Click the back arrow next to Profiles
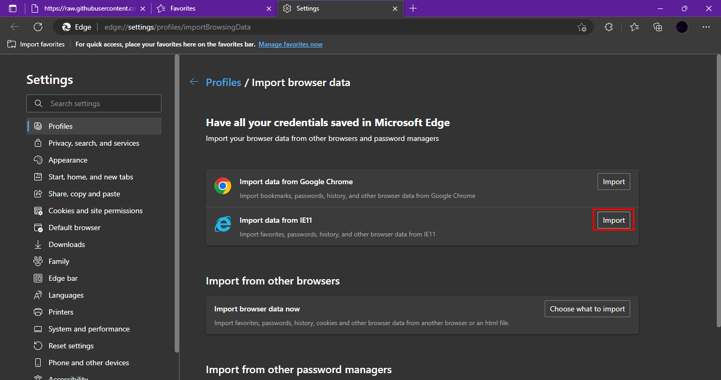Image resolution: width=721 pixels, height=380 pixels. 194,82
